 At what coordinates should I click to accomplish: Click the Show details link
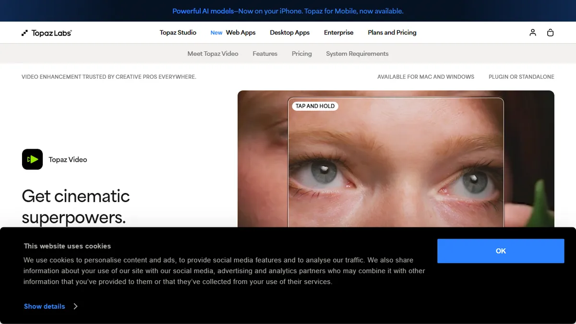pos(45,306)
